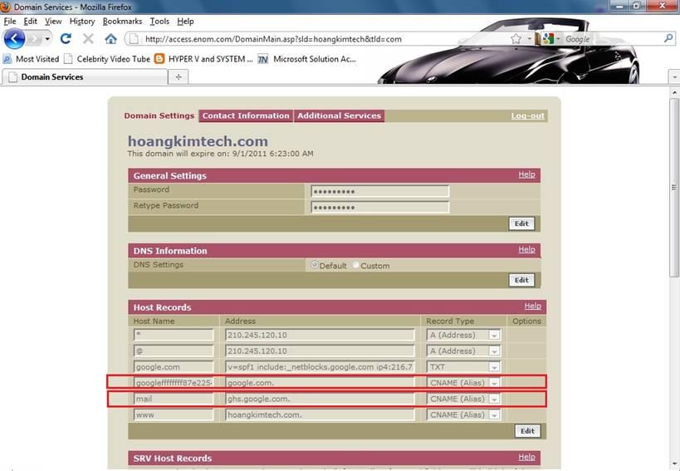This screenshot has height=471, width=680.
Task: Click the Google search box
Action: 611,39
